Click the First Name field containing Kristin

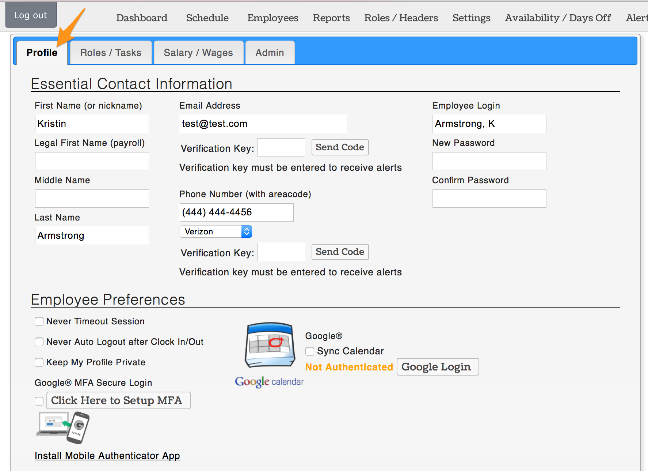[x=92, y=124]
